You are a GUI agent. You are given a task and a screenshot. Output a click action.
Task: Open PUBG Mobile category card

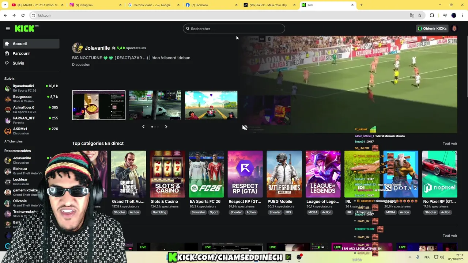284,174
